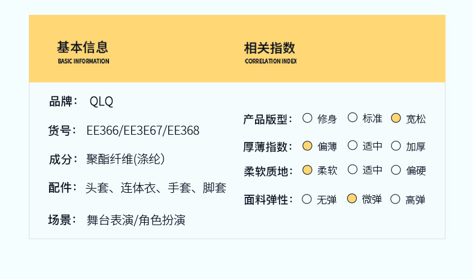The width and height of the screenshot is (473, 279).
Task: Pick 适中 for 柔软质地
Action: (353, 170)
